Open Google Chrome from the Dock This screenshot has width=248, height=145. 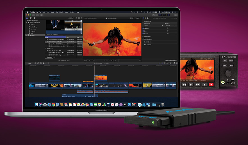tap(53, 105)
